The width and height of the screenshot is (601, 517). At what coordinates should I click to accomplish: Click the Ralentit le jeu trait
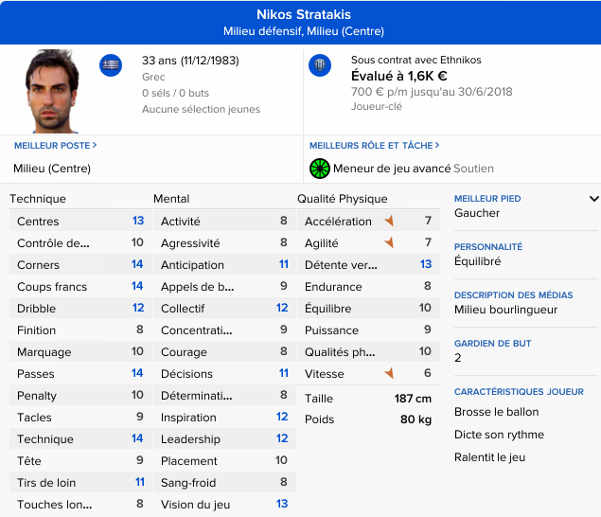point(489,456)
